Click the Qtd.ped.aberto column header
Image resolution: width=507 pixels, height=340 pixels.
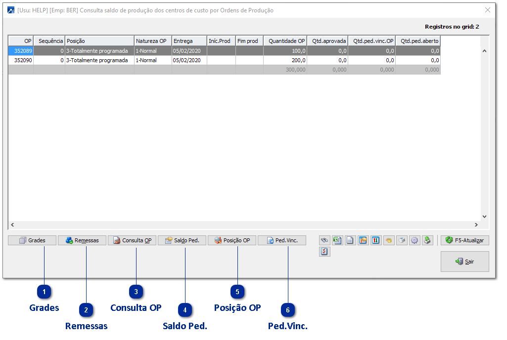click(x=418, y=41)
